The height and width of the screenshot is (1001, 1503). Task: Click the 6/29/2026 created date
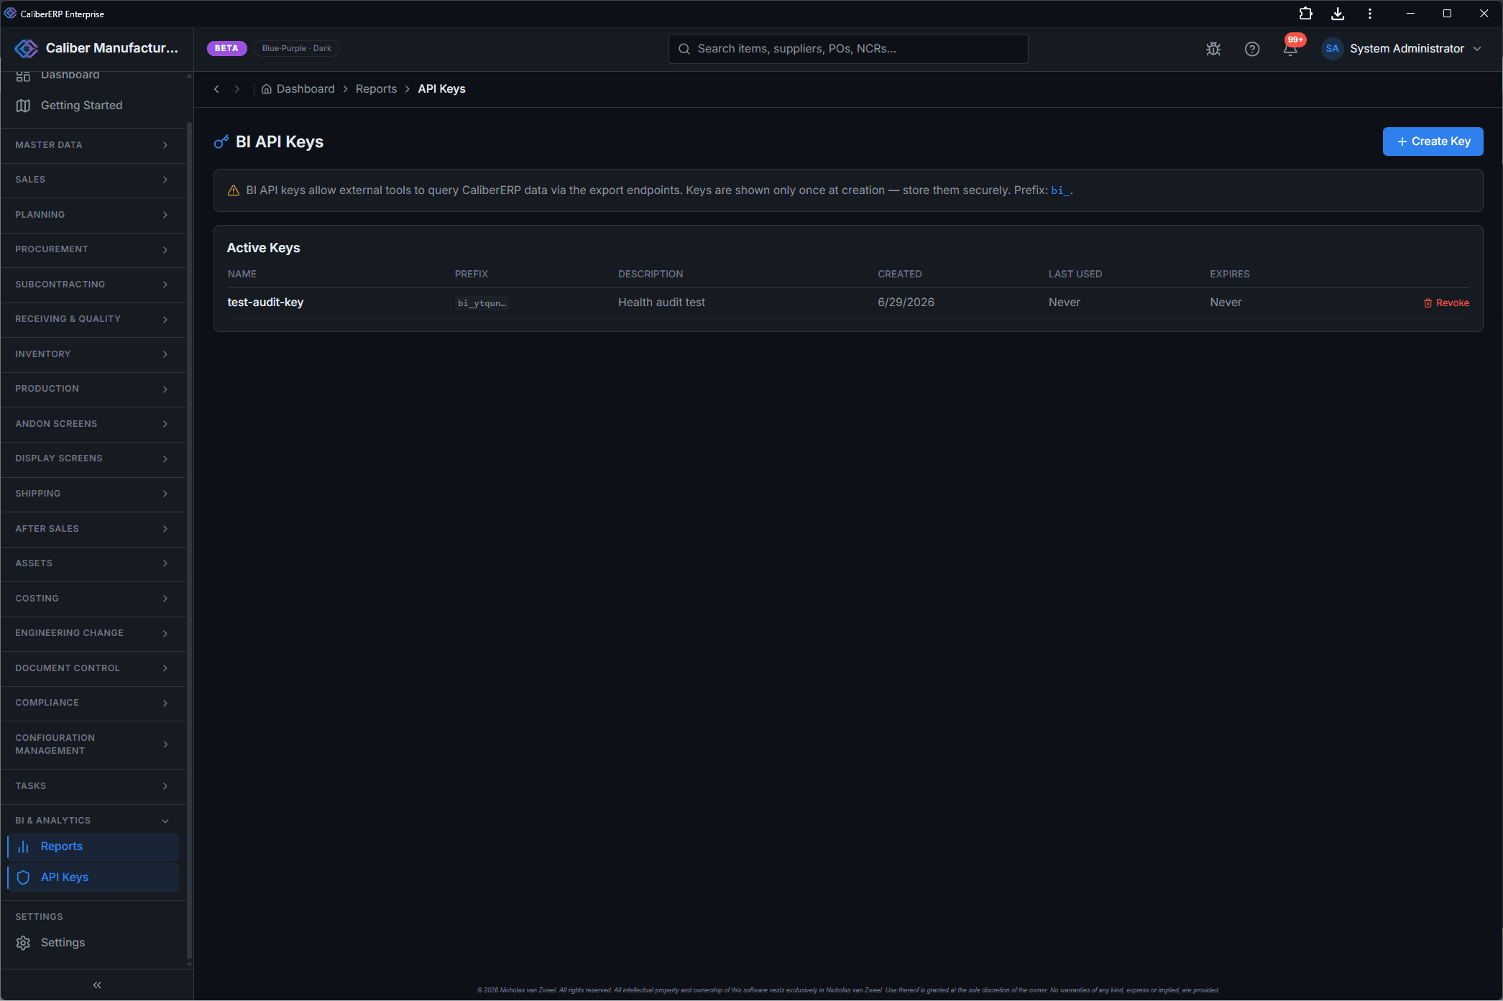(x=906, y=303)
